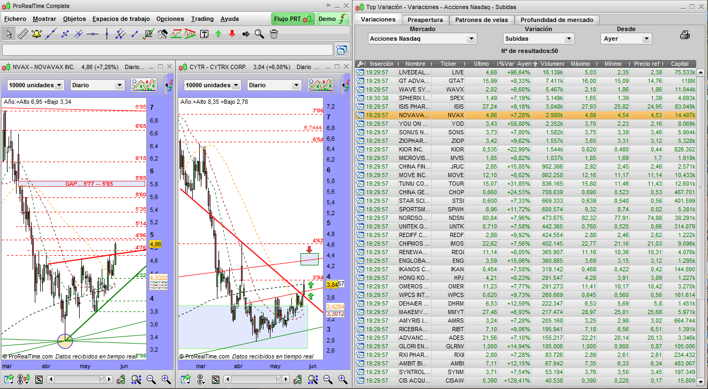Open the CYTR Diario timeframe dropdown
The width and height of the screenshot is (708, 389).
coord(274,85)
